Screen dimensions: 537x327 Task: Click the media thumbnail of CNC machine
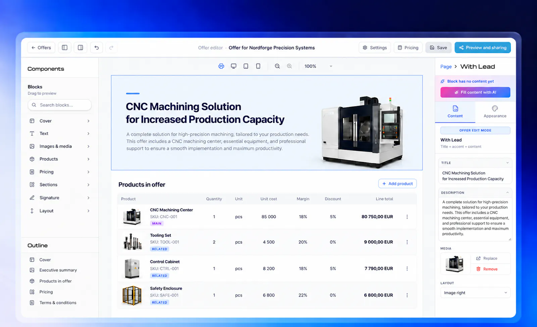(455, 264)
